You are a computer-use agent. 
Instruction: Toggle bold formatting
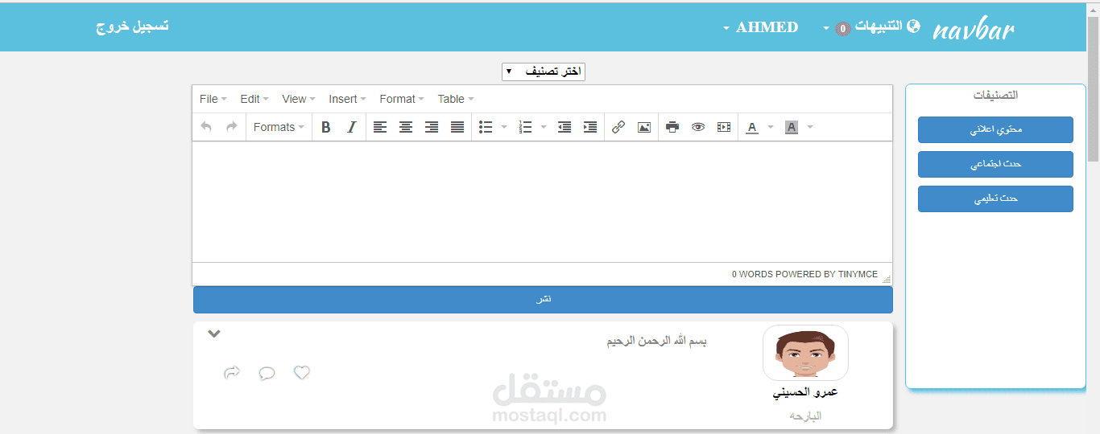[x=326, y=127]
